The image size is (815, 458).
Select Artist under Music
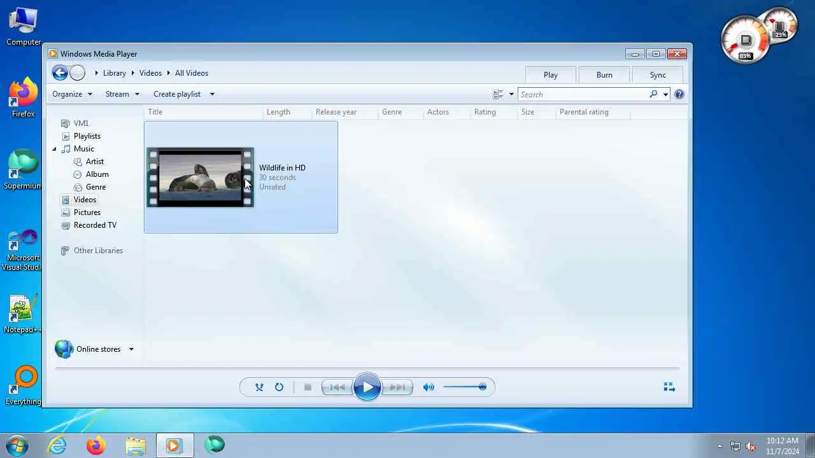pyautogui.click(x=94, y=162)
